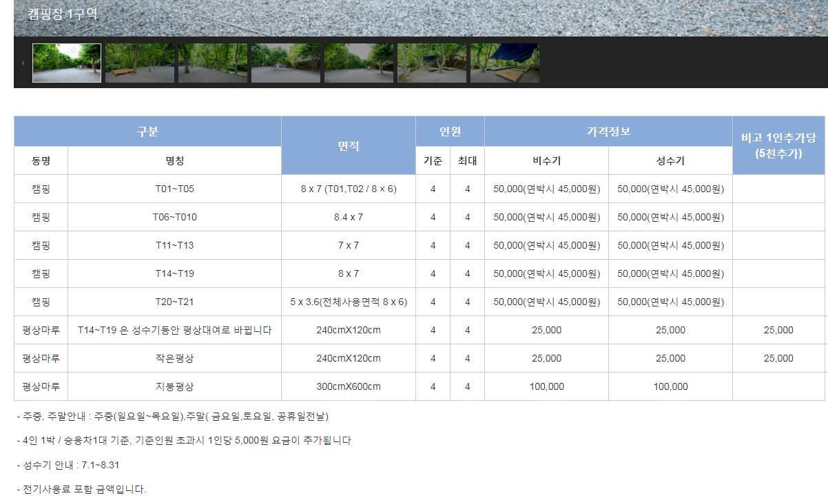Select the 성수기 '100,000' in the 지붕평상 row
Image resolution: width=828 pixels, height=500 pixels.
point(670,386)
